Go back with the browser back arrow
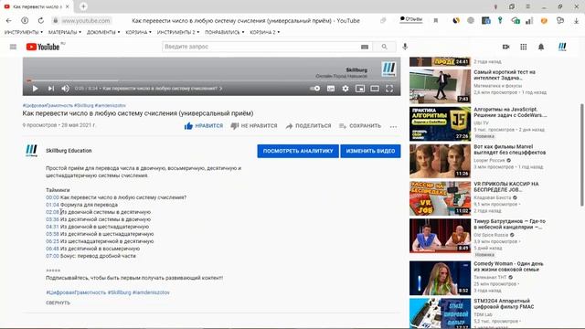585x329 pixels. (x=9, y=20)
